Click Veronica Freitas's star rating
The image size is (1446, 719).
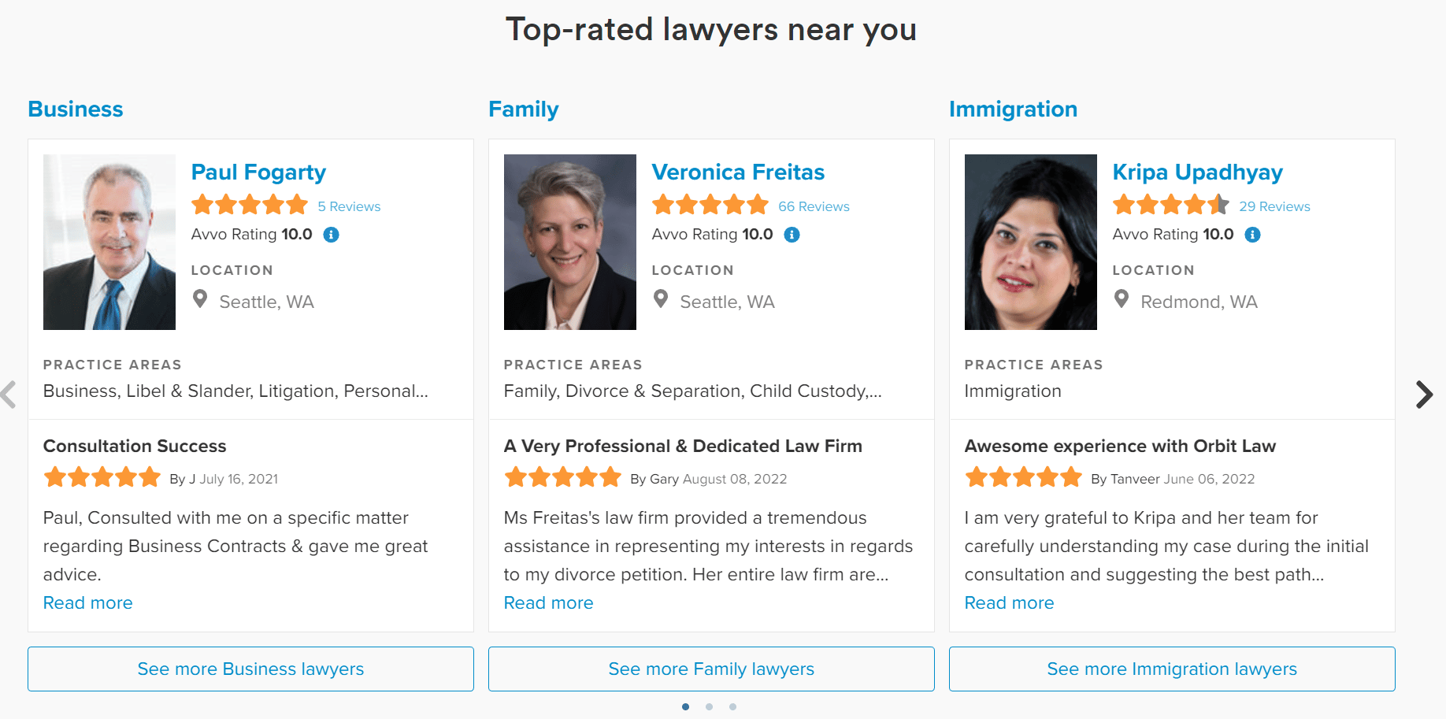(x=710, y=206)
